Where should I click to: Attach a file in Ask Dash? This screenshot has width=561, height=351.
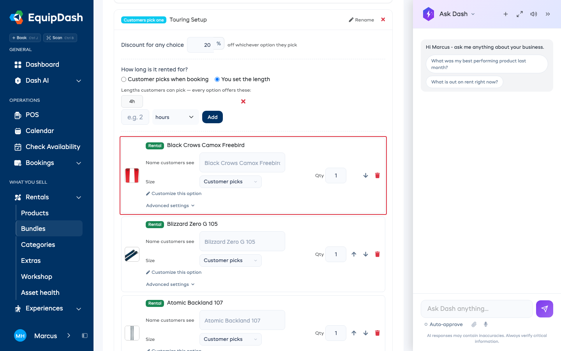pyautogui.click(x=474, y=324)
